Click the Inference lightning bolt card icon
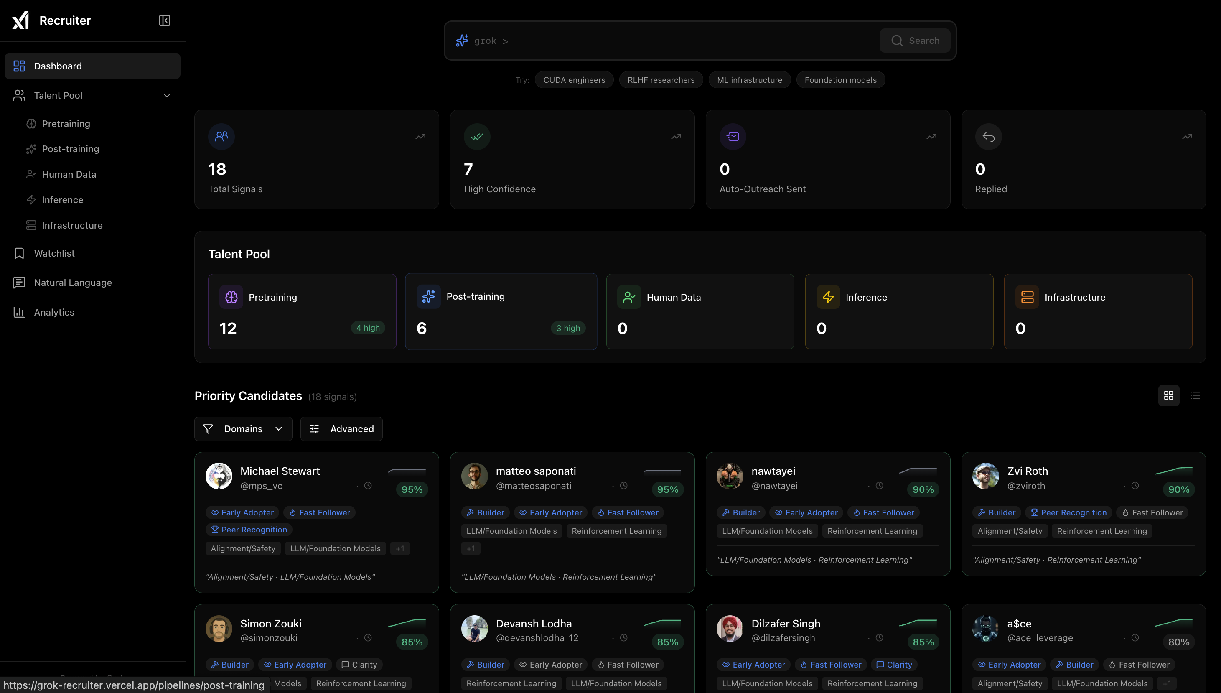This screenshot has height=693, width=1221. point(828,297)
